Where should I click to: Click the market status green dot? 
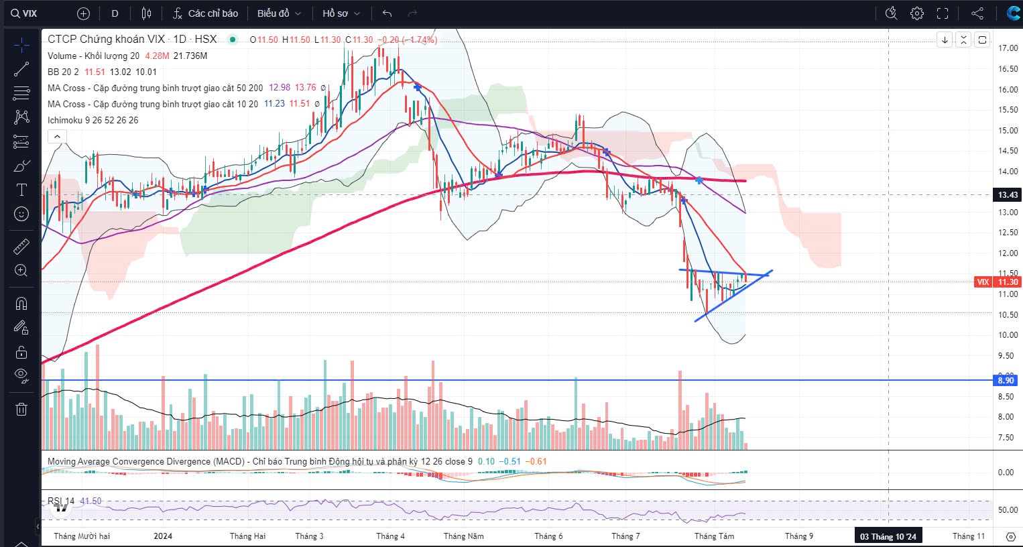coord(233,40)
